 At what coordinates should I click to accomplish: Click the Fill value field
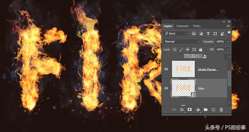coord(220,50)
